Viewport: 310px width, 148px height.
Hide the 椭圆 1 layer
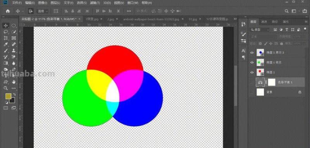pos(252,72)
